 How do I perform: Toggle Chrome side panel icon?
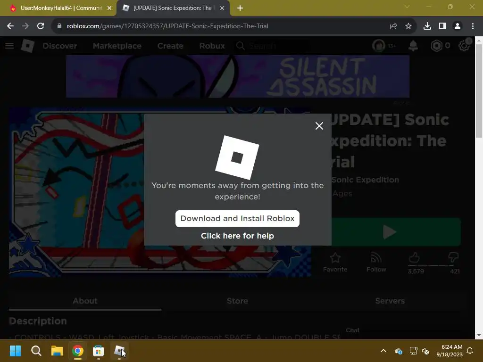pyautogui.click(x=442, y=26)
